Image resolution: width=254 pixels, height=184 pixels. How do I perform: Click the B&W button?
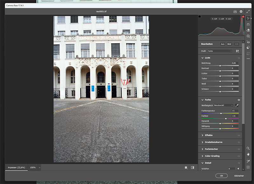tap(229, 44)
